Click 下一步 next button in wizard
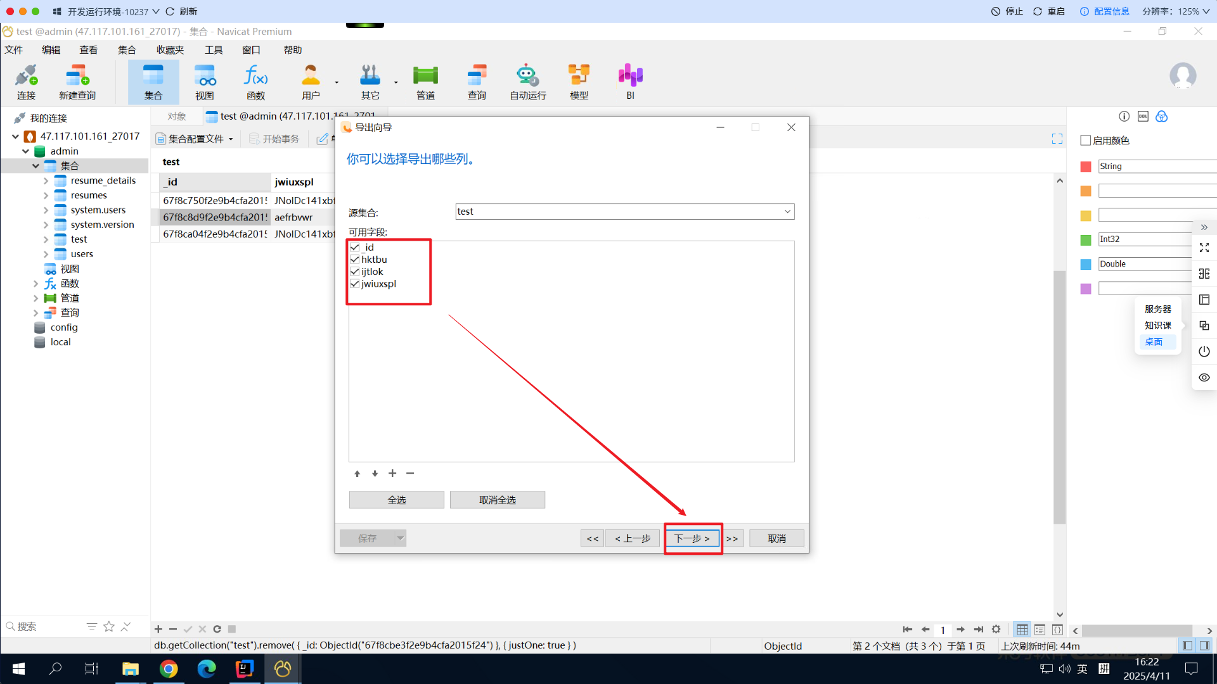The height and width of the screenshot is (684, 1217). [x=692, y=538]
